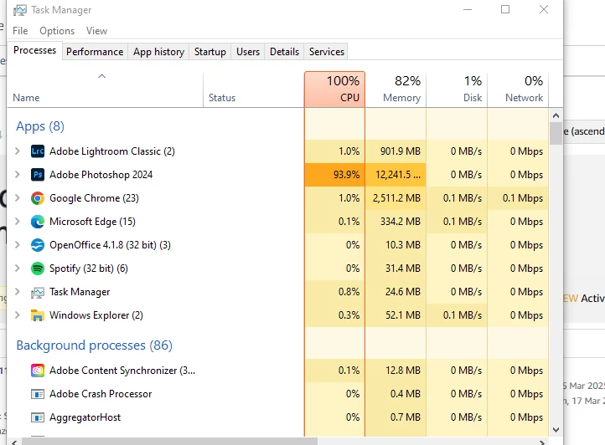The width and height of the screenshot is (605, 445).
Task: Click the Microsoft Edge icon
Action: pyautogui.click(x=38, y=222)
